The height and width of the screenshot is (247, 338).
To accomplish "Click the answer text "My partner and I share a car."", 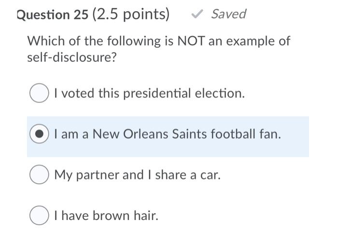I will [x=137, y=174].
